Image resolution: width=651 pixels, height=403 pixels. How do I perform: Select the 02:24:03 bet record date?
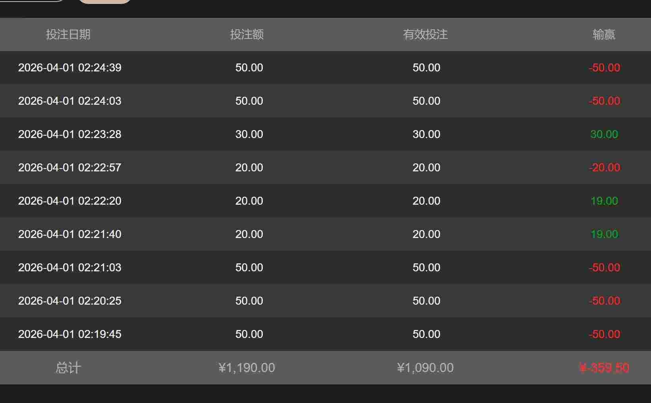[x=70, y=101]
